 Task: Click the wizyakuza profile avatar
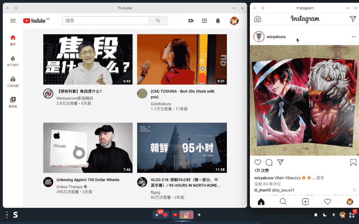(259, 37)
